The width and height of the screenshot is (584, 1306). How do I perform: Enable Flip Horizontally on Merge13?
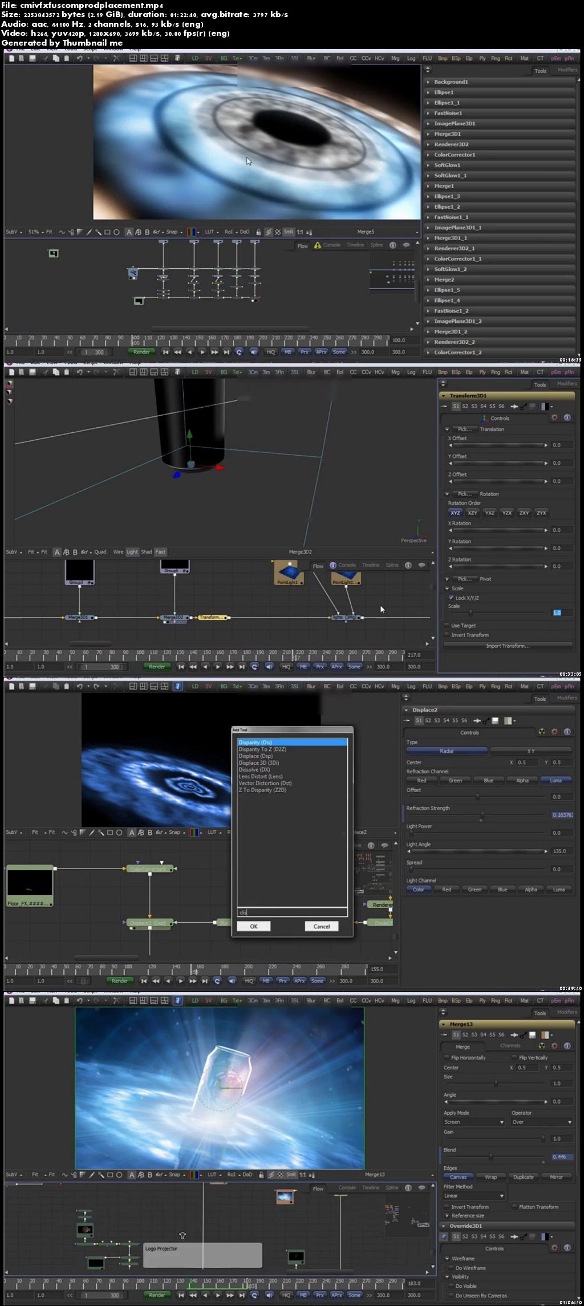click(447, 1057)
